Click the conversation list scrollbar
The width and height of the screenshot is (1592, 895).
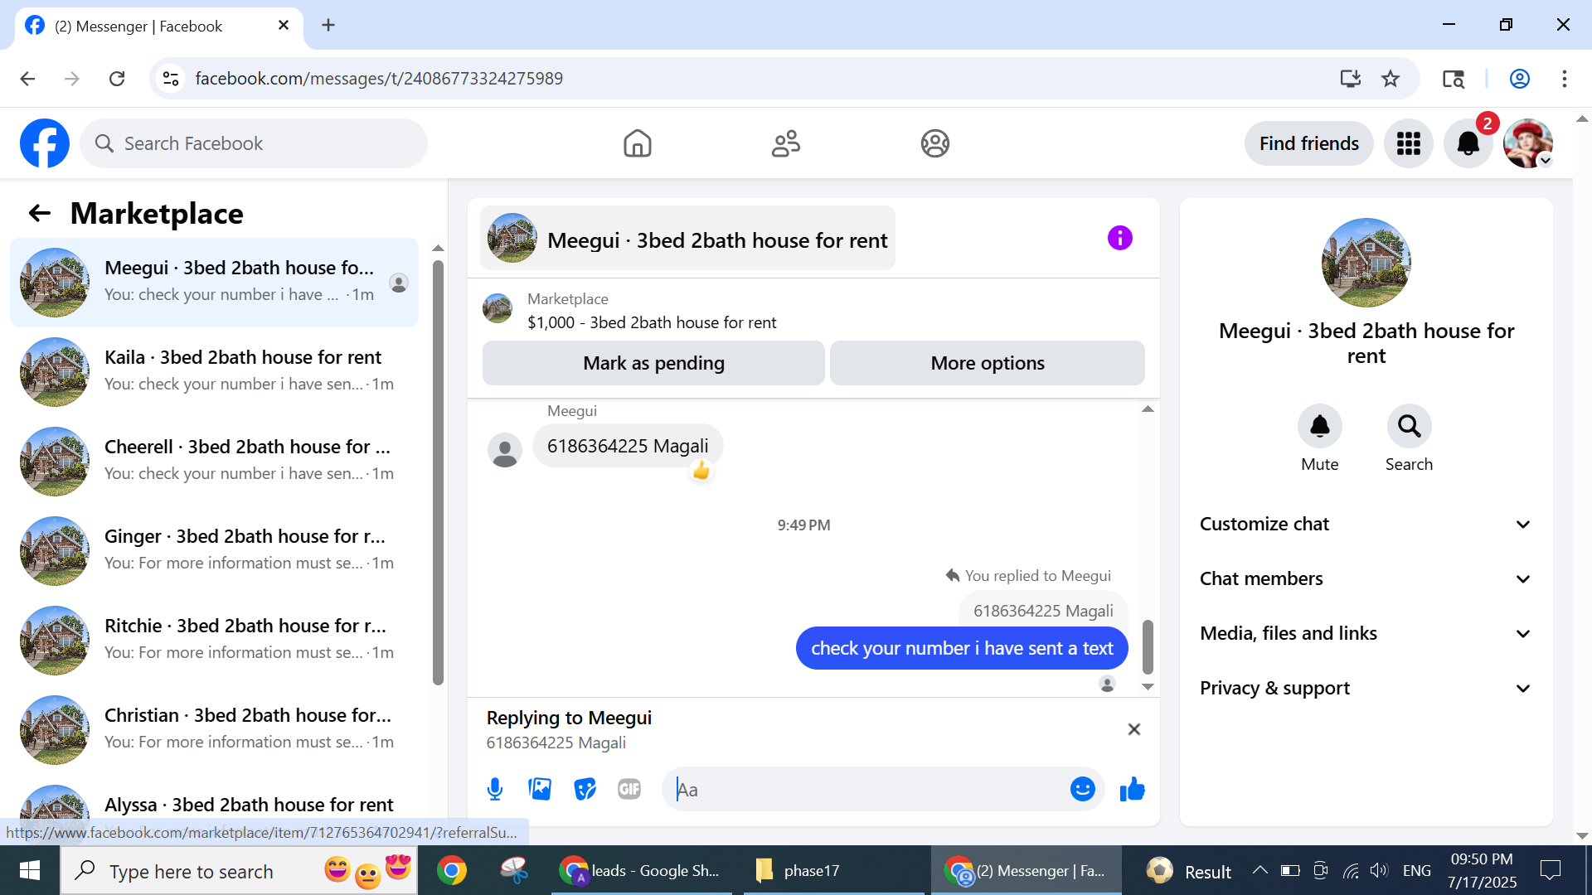pos(438,472)
